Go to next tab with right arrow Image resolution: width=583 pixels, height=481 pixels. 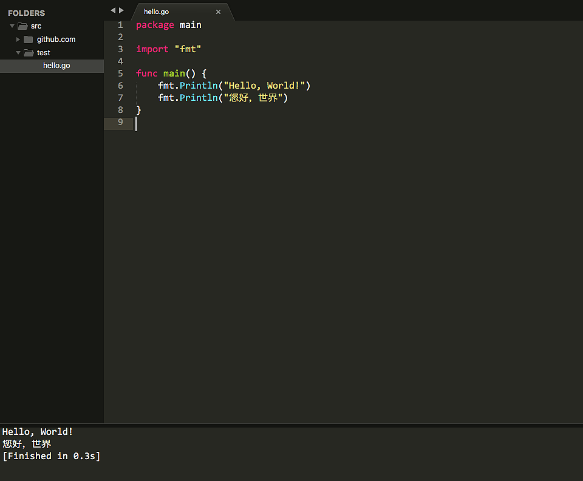[121, 10]
